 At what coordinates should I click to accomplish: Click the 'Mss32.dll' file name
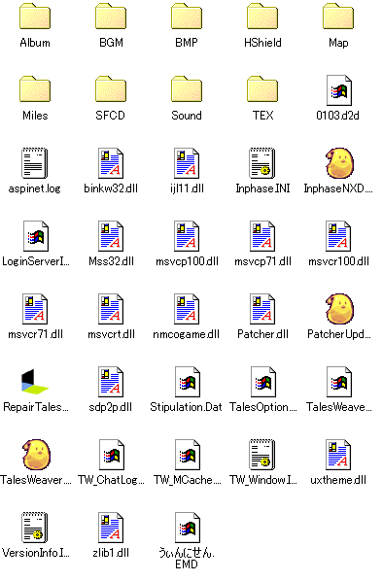pos(111,261)
